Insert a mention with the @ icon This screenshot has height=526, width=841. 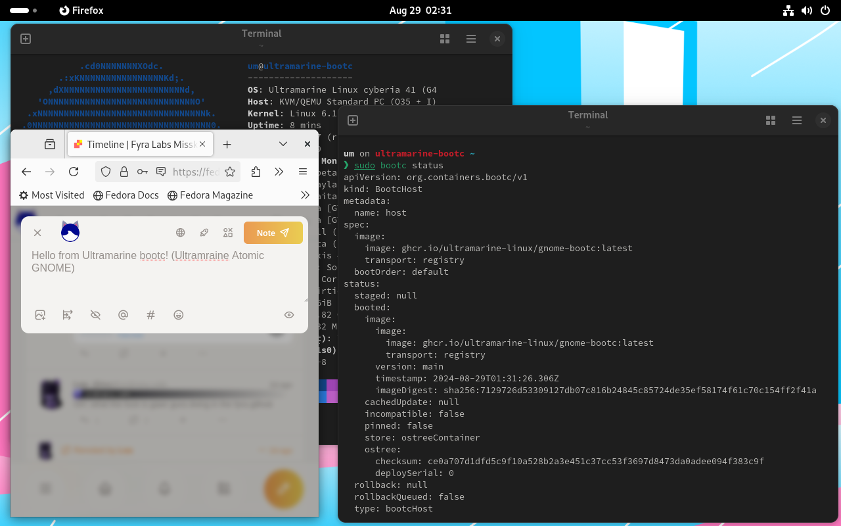pos(123,315)
